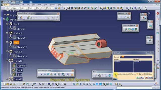
Task: Select Sketch.12 in Parents list
Action: [x=117, y=61]
